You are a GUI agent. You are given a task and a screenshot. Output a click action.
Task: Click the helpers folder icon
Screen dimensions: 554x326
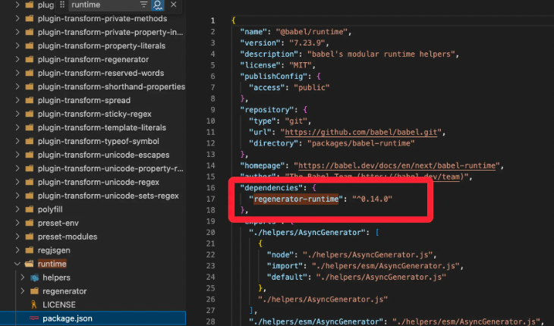(x=34, y=277)
